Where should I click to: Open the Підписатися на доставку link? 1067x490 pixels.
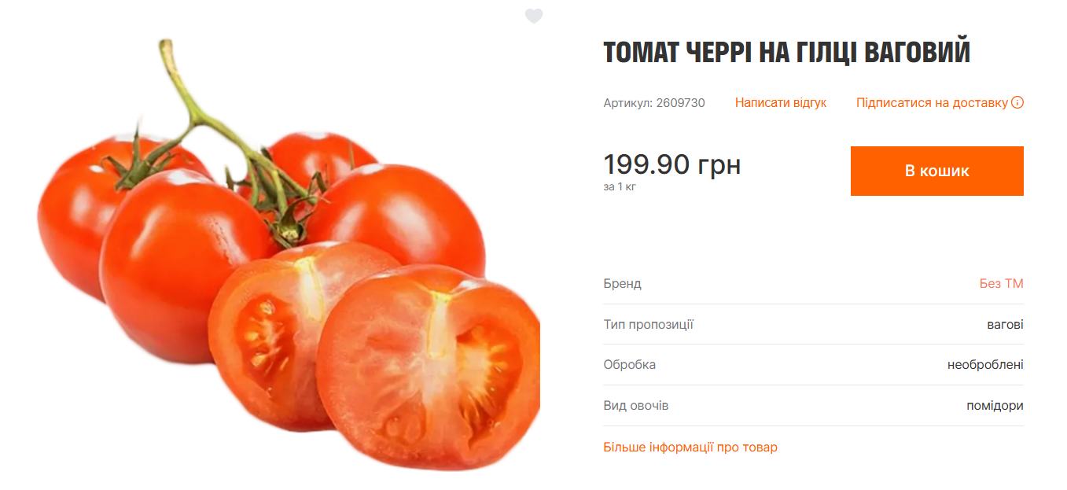coord(932,103)
